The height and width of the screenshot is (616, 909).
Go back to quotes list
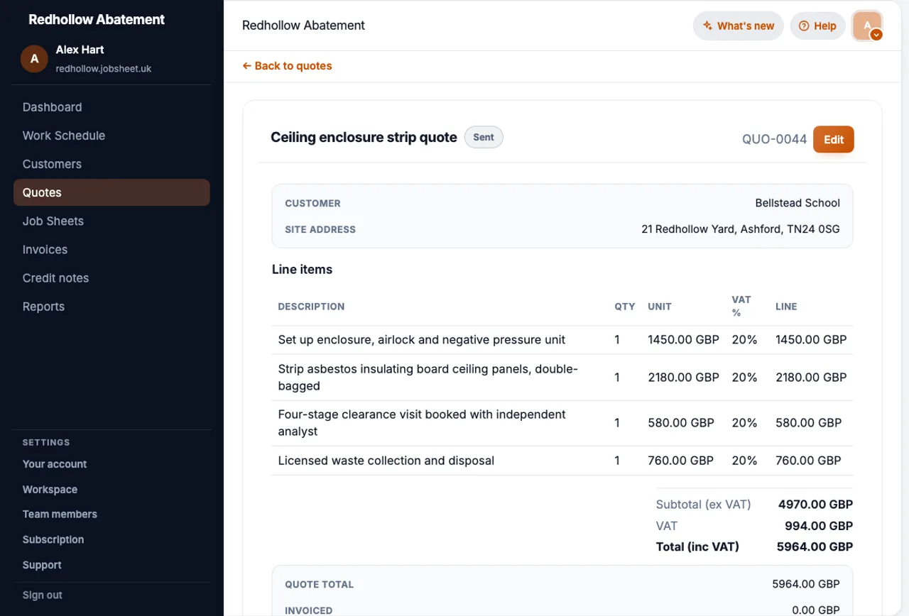click(287, 66)
